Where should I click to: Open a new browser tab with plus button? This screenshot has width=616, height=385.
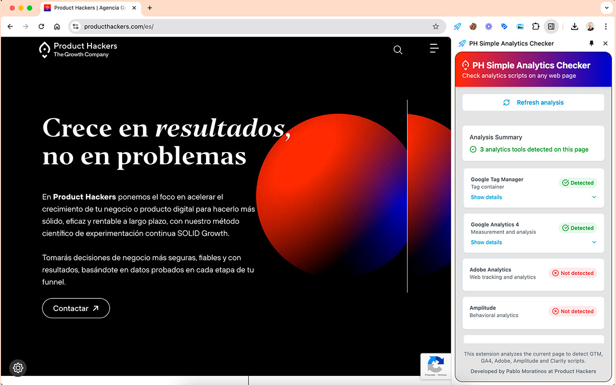tap(149, 8)
